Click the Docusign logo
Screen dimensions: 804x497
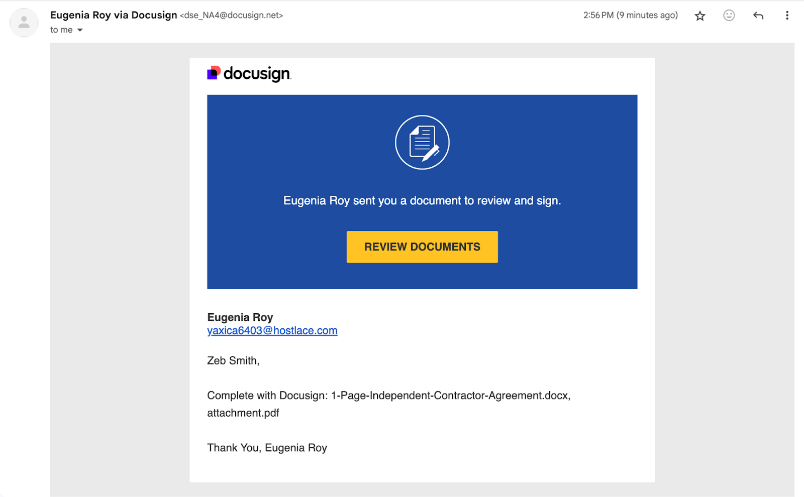pos(249,74)
